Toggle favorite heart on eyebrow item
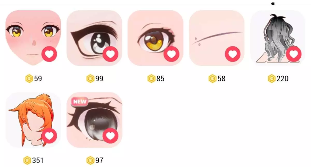The height and width of the screenshot is (167, 311). coord(233,54)
